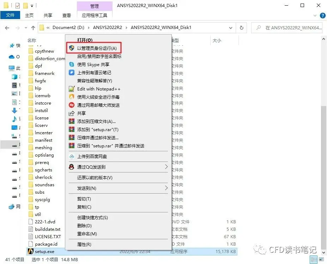Viewport: 327px width, 264px height.
Task: Click WinRAR icon beside Add to archive entry
Action: 72,121
